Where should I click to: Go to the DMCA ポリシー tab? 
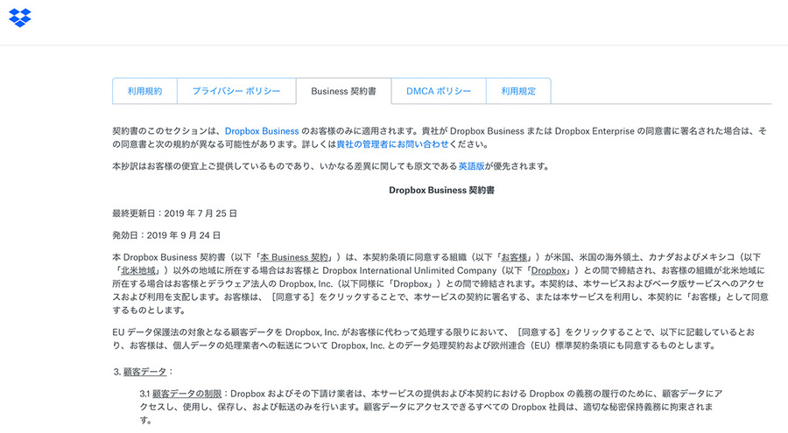pos(439,91)
